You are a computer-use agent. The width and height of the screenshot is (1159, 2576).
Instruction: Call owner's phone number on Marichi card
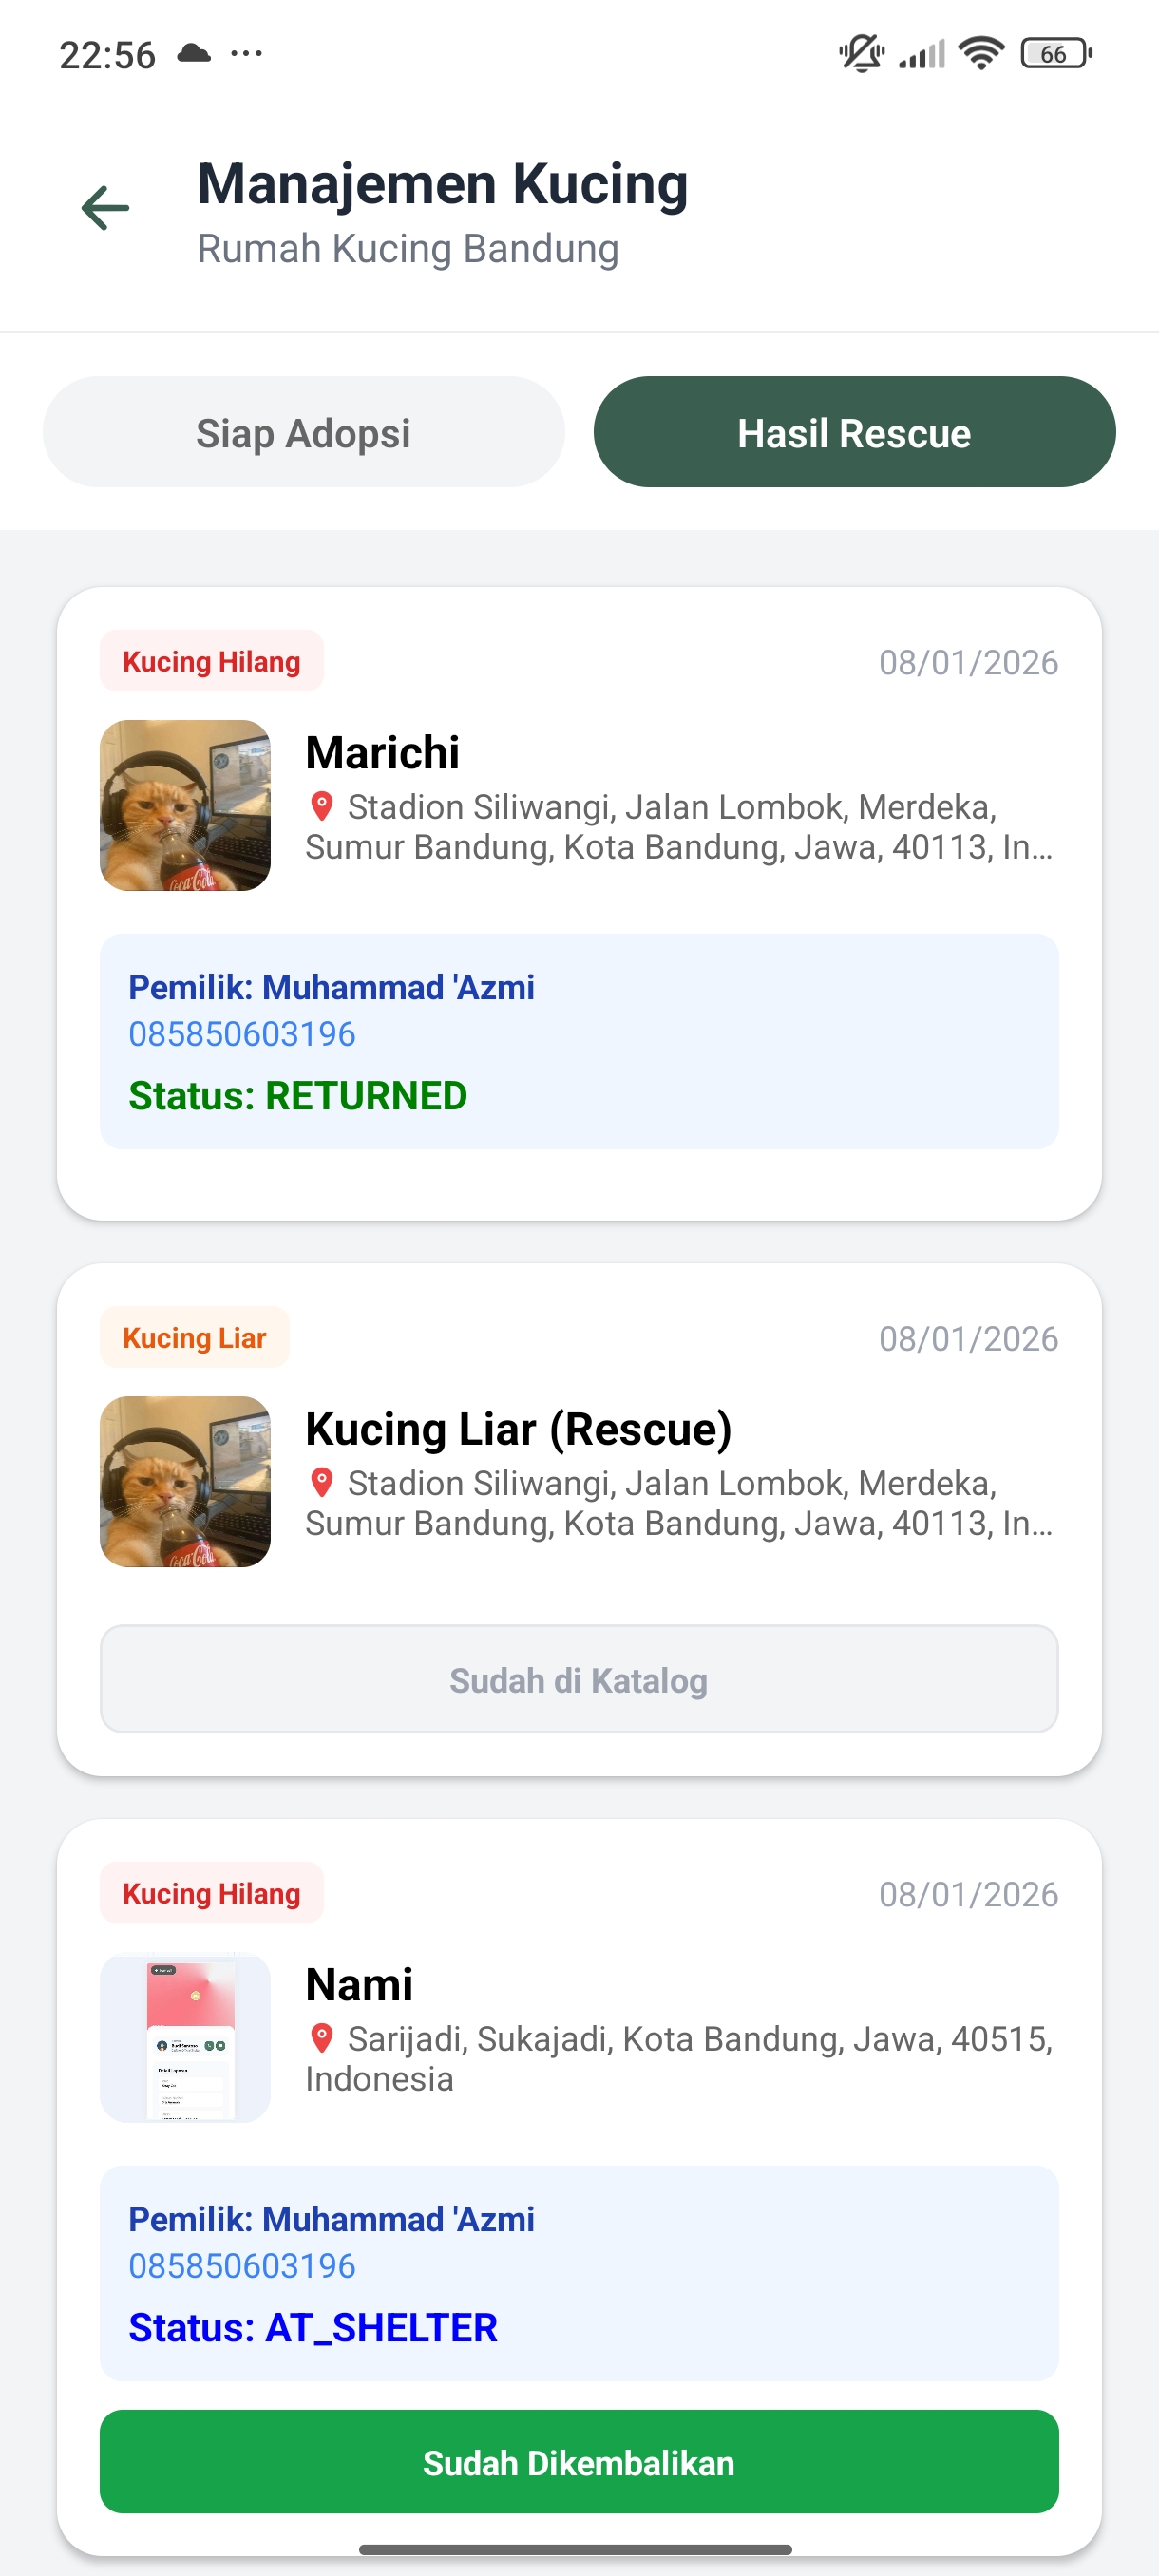[x=242, y=1034]
